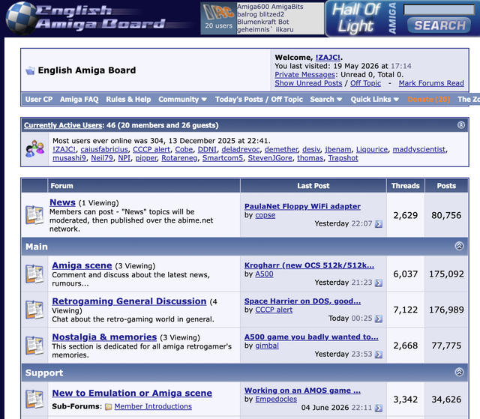480x419 pixels.
Task: Open the Quick Links dropdown
Action: tap(375, 100)
